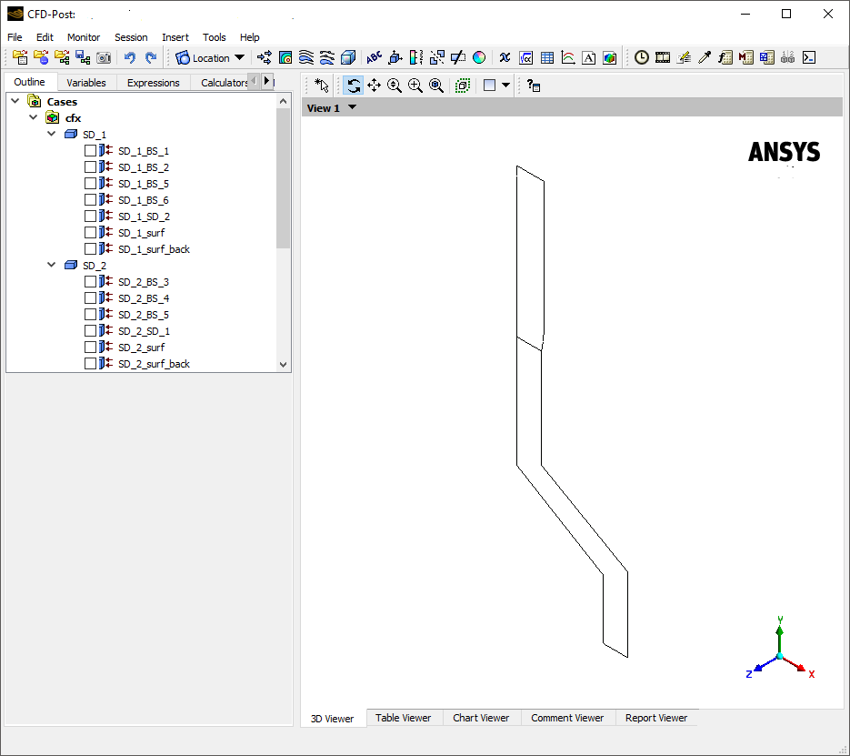Click the Load Results folder icon

click(x=20, y=57)
